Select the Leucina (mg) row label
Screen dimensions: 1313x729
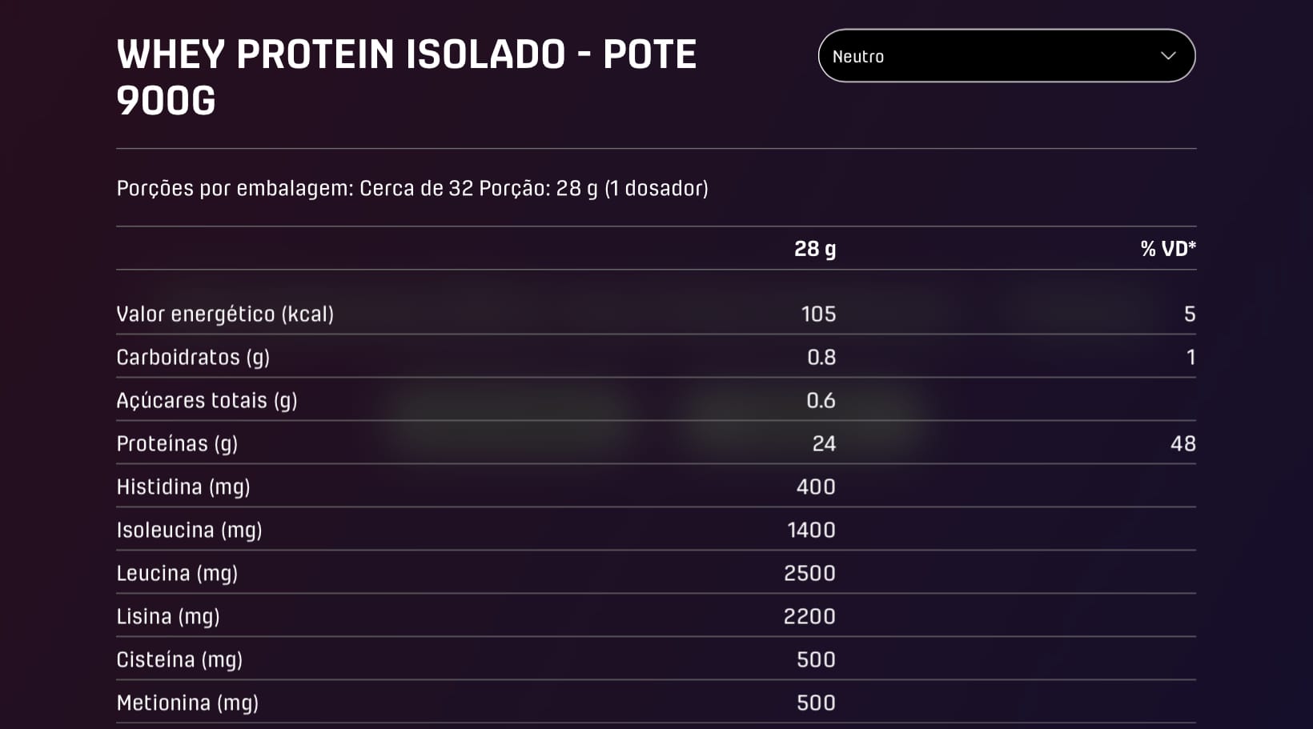(177, 573)
